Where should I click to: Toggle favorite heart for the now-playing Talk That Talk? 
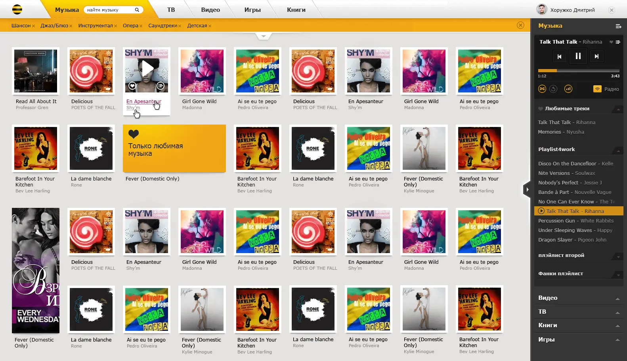coord(611,42)
